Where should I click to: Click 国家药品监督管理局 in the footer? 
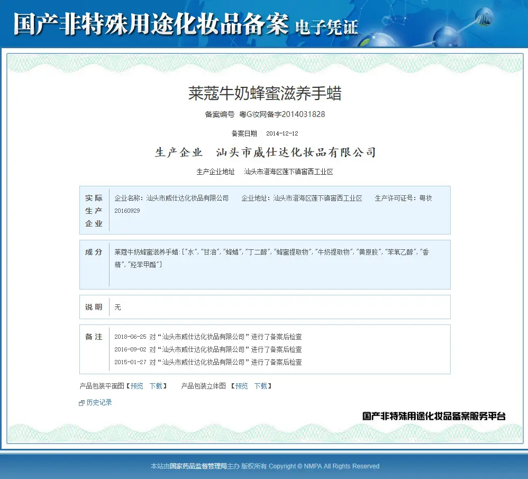198,466
